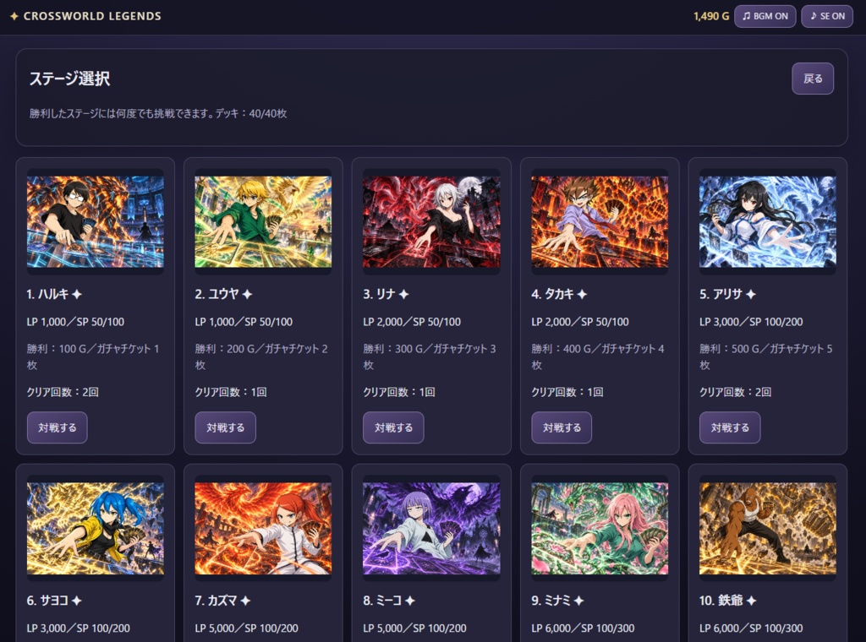
Task: Click 対戦する on the 3. リナ card
Action: (393, 427)
